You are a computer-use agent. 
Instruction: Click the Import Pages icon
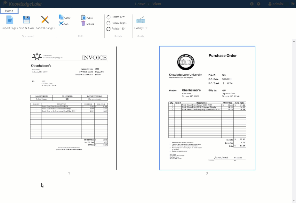point(10,20)
